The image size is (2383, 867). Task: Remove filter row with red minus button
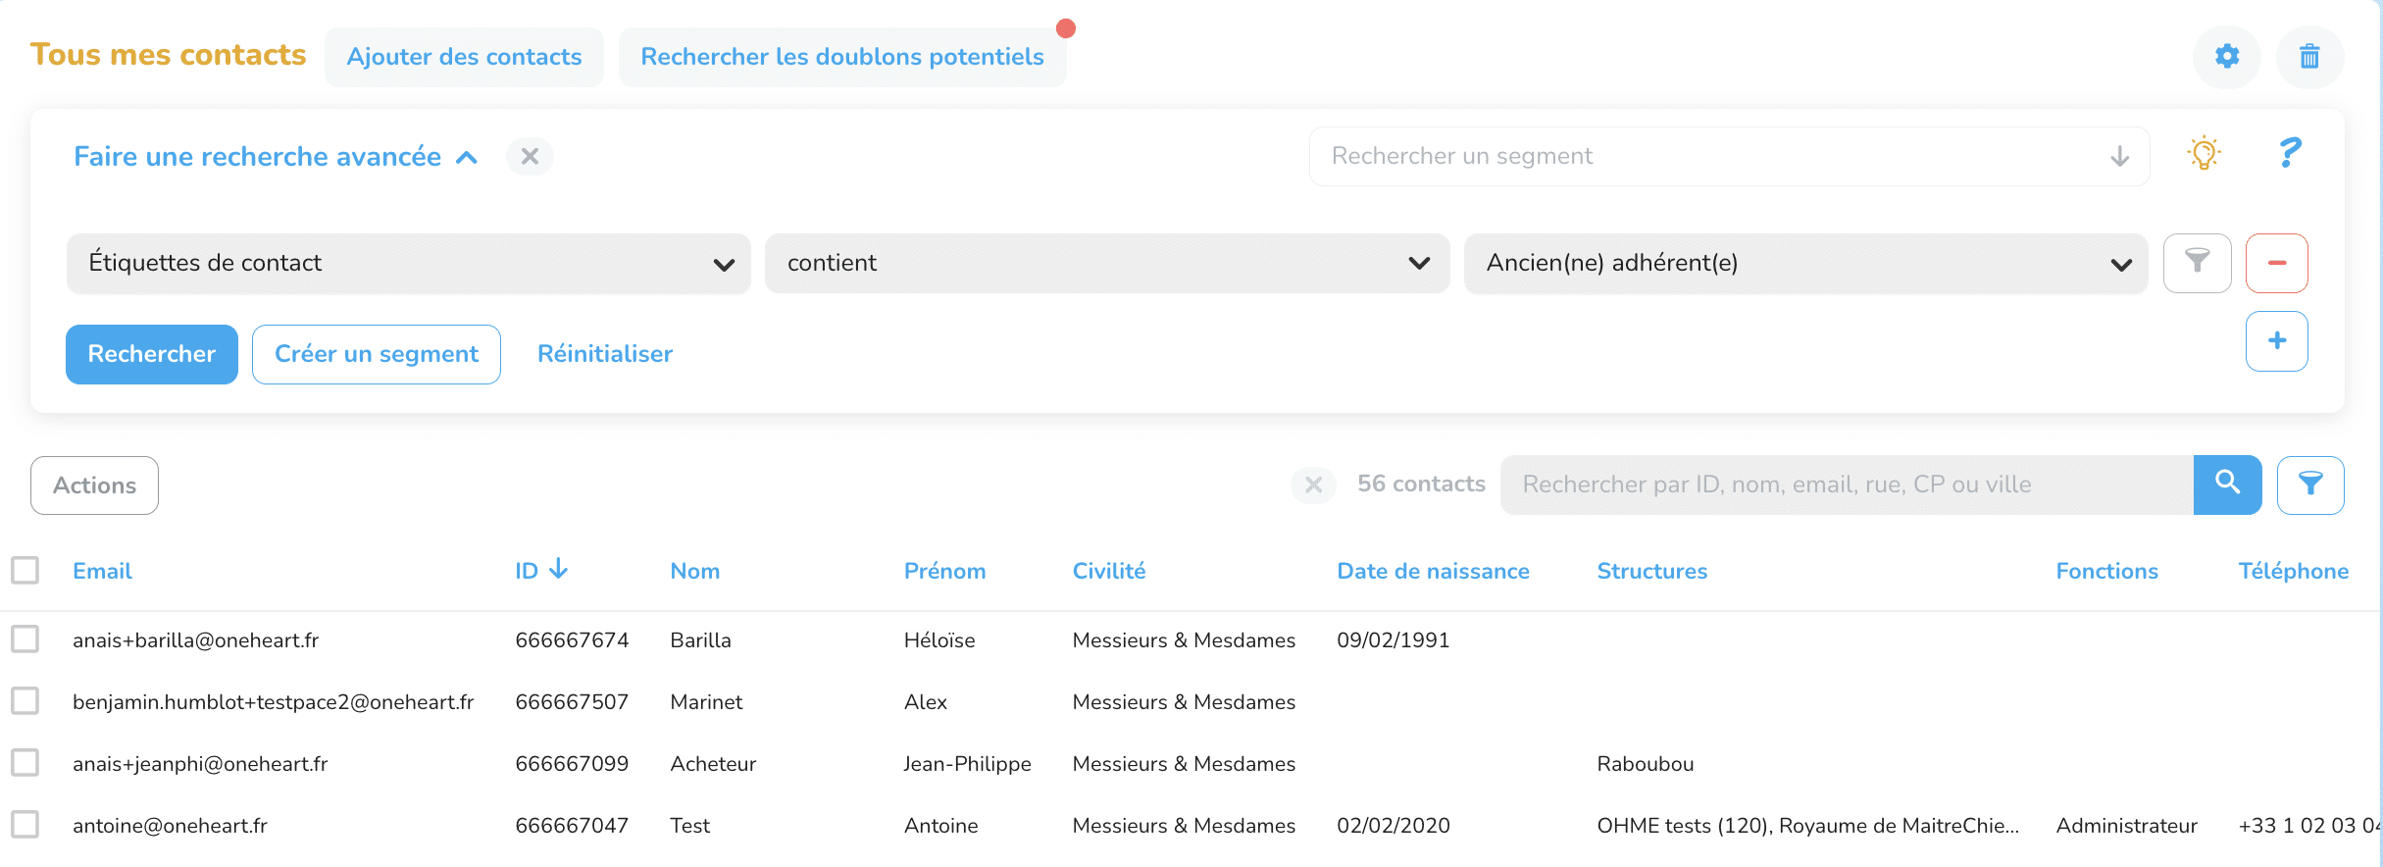[2276, 263]
